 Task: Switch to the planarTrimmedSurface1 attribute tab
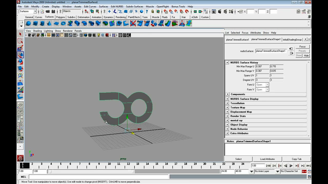point(237,40)
